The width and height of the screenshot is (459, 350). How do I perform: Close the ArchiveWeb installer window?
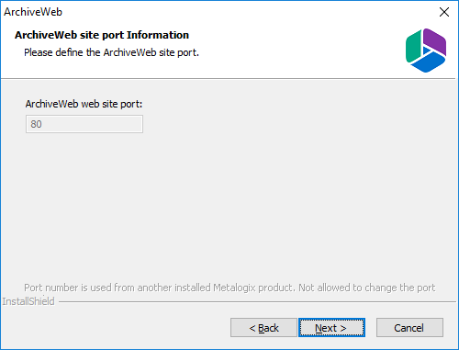[x=444, y=12]
